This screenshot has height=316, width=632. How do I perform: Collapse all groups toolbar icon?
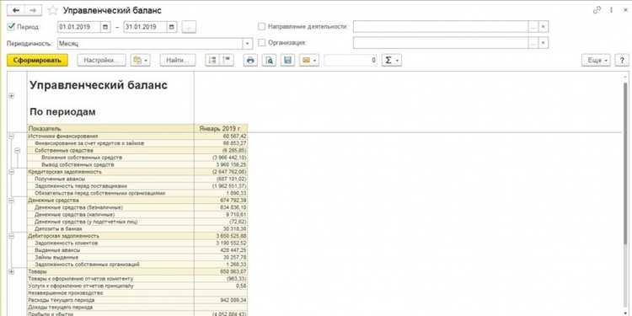pos(227,60)
